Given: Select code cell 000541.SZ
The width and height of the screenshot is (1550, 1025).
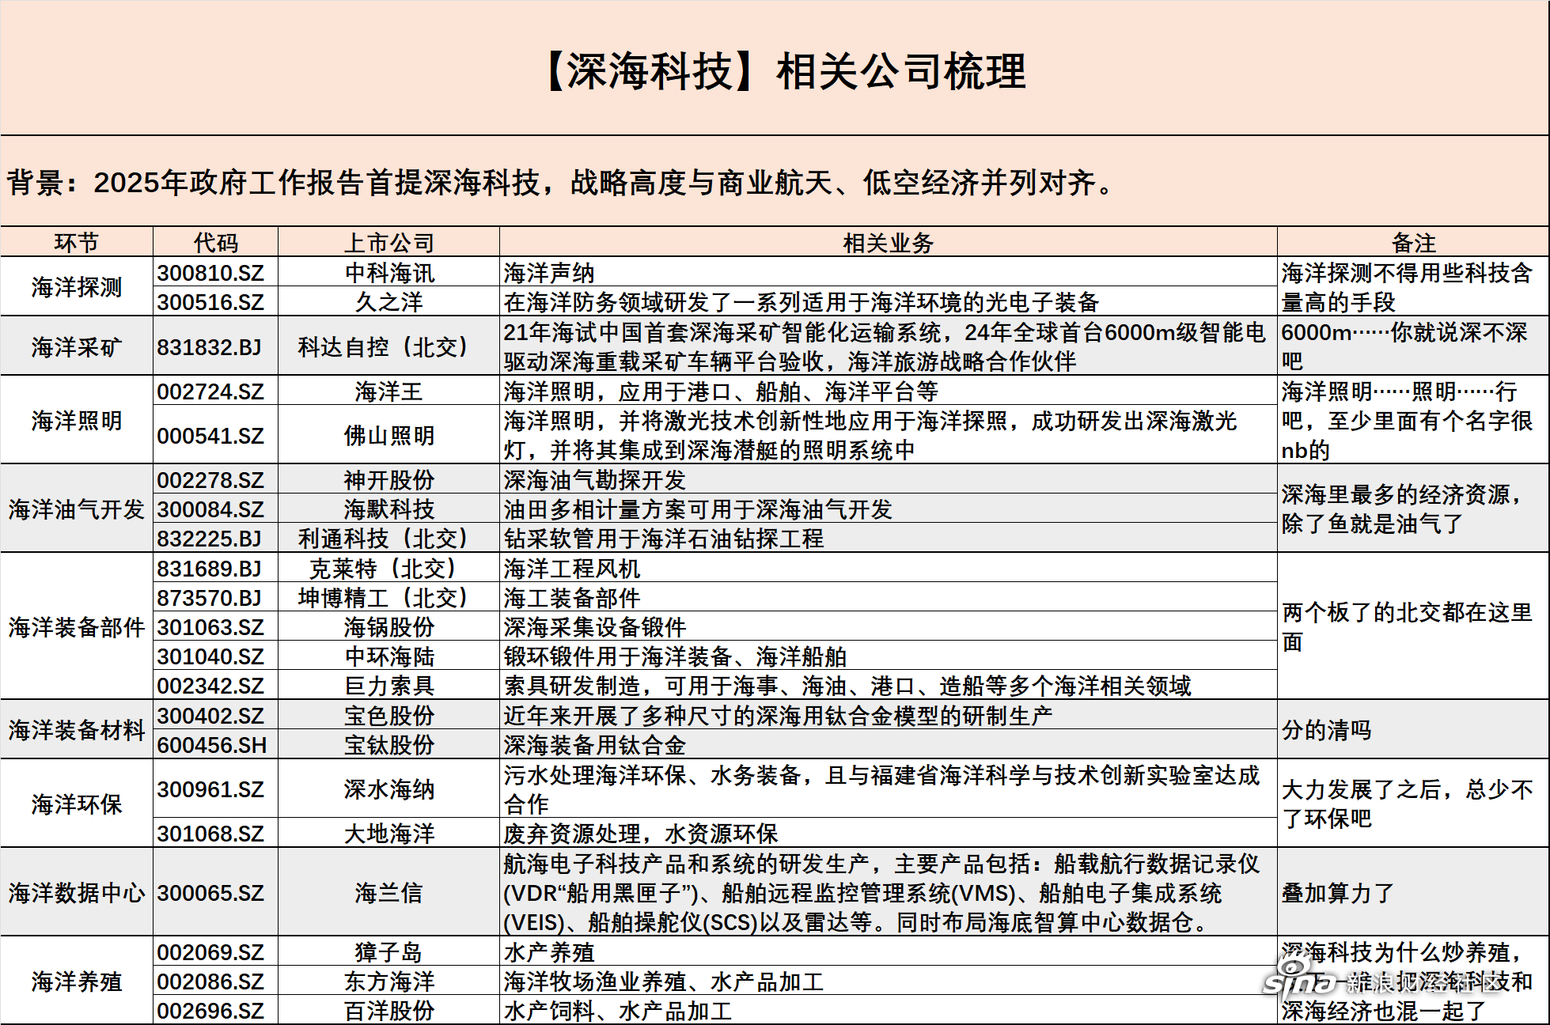Looking at the screenshot, I should (x=215, y=435).
